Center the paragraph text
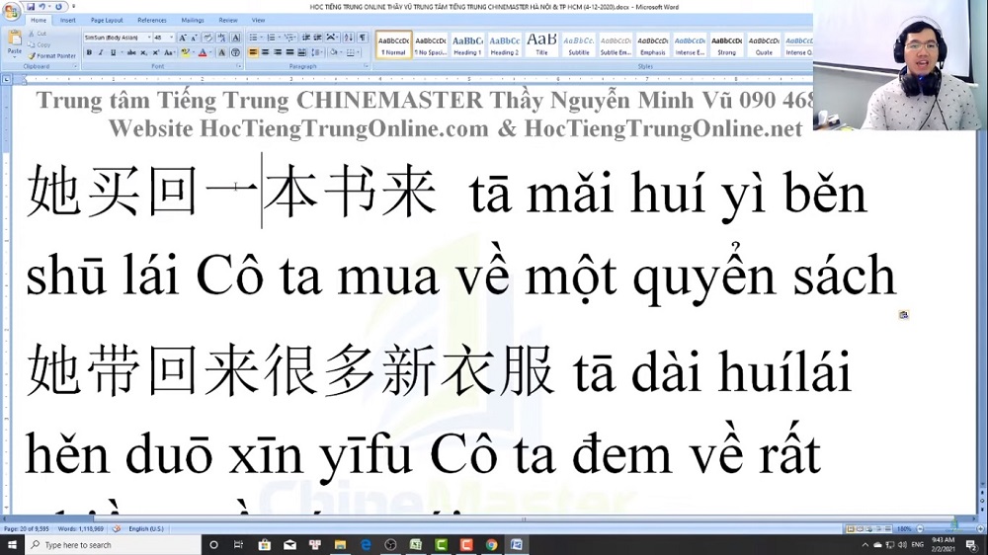The height and width of the screenshot is (555, 988). point(265,52)
